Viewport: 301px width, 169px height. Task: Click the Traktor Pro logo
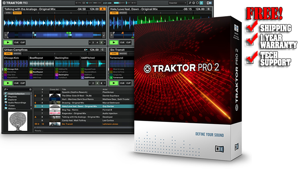pos(15,3)
